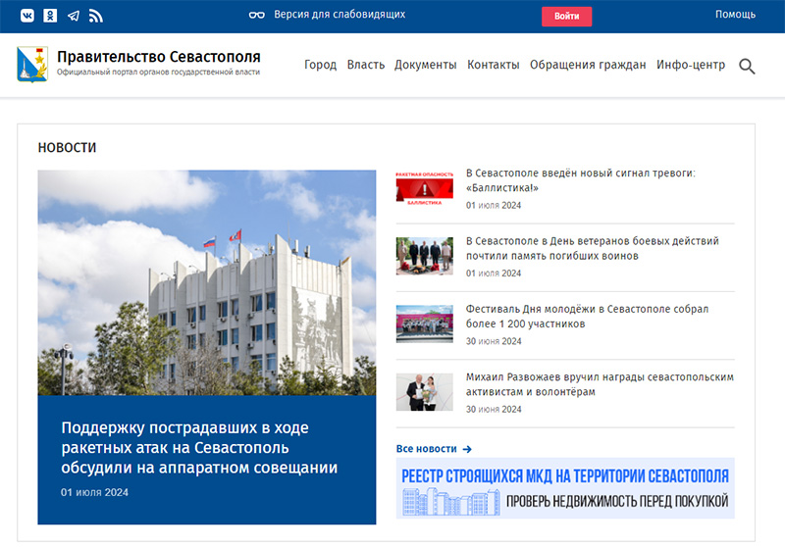Open the 'Обращения граждан' menu
This screenshot has width=785, height=547.
588,65
